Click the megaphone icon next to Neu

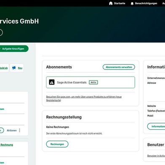point(14,68)
